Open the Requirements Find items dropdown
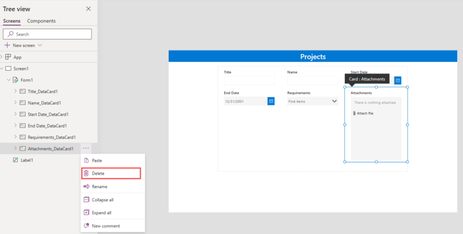The width and height of the screenshot is (463, 234). (x=334, y=101)
